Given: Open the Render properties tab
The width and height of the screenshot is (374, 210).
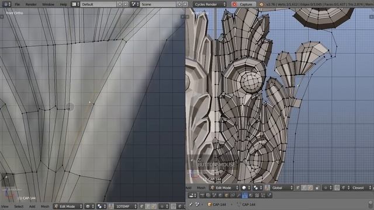Looking at the screenshot, I should click(202, 195).
